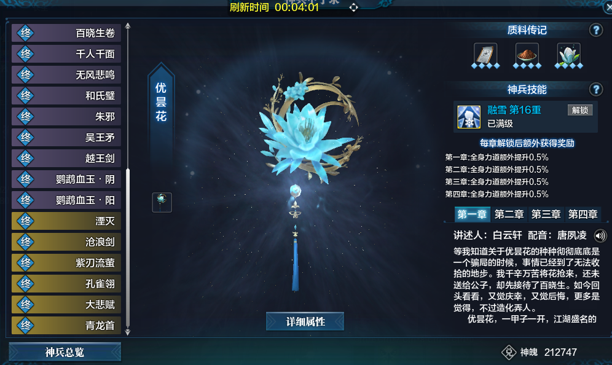This screenshot has height=365, width=612.
Task: Switch to the 第二章 chapter tab
Action: coord(509,214)
